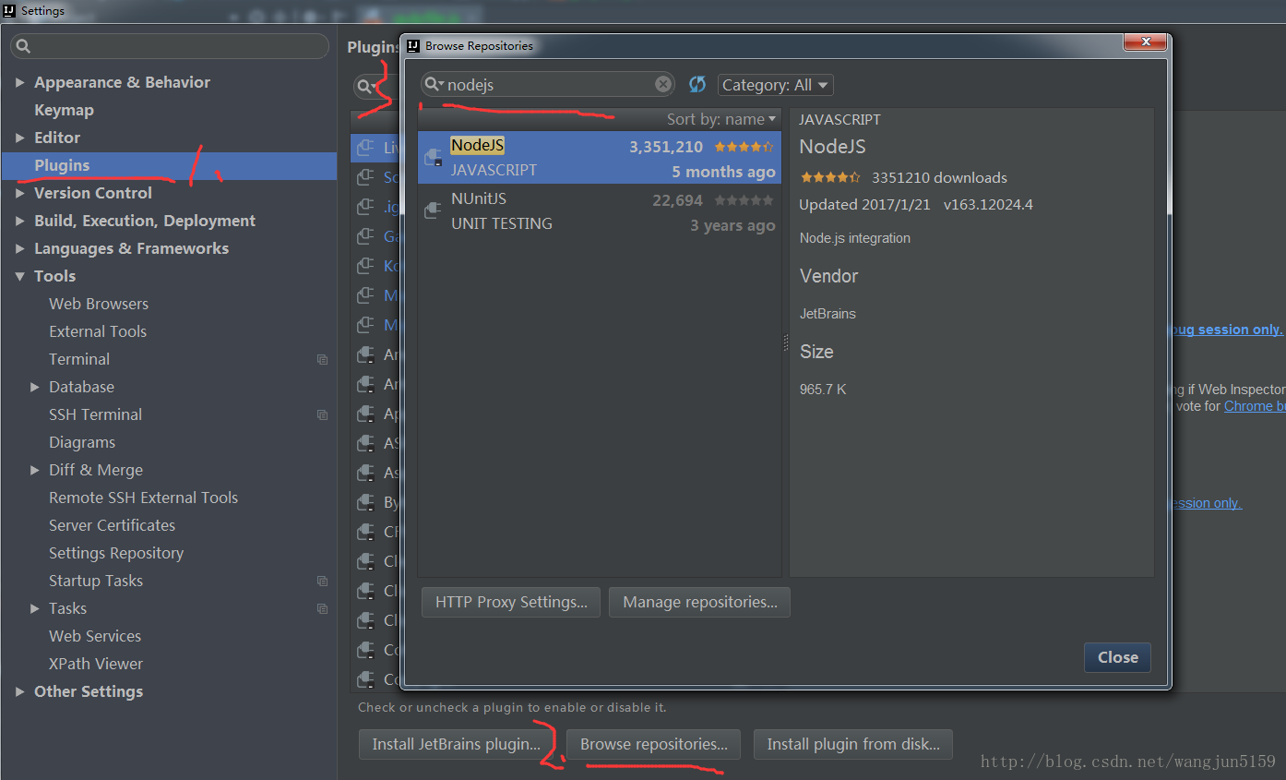Screen dimensions: 1286x780
Task: Collapse the Tools settings node
Action: coord(20,276)
